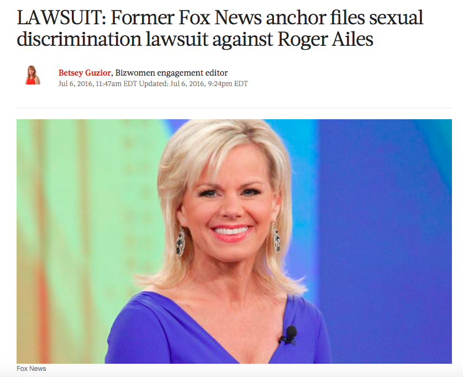The image size is (463, 377).
Task: Click the Bizwomen engagement editor title
Action: (x=172, y=72)
